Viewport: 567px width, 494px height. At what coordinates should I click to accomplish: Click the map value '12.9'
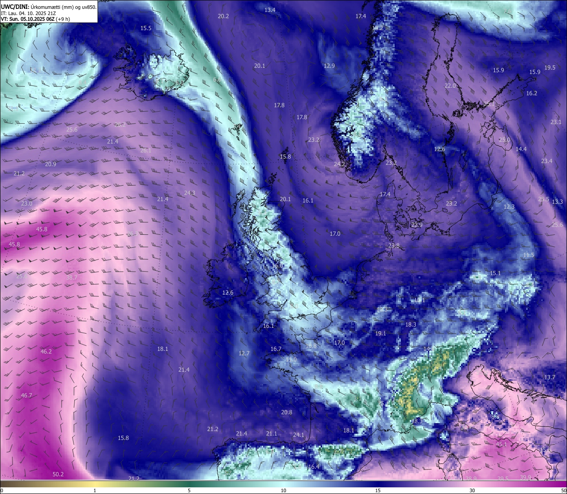[329, 66]
